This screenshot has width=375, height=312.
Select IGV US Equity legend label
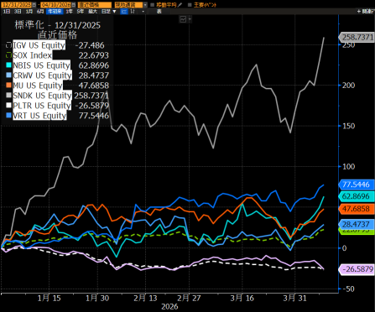click(x=39, y=45)
